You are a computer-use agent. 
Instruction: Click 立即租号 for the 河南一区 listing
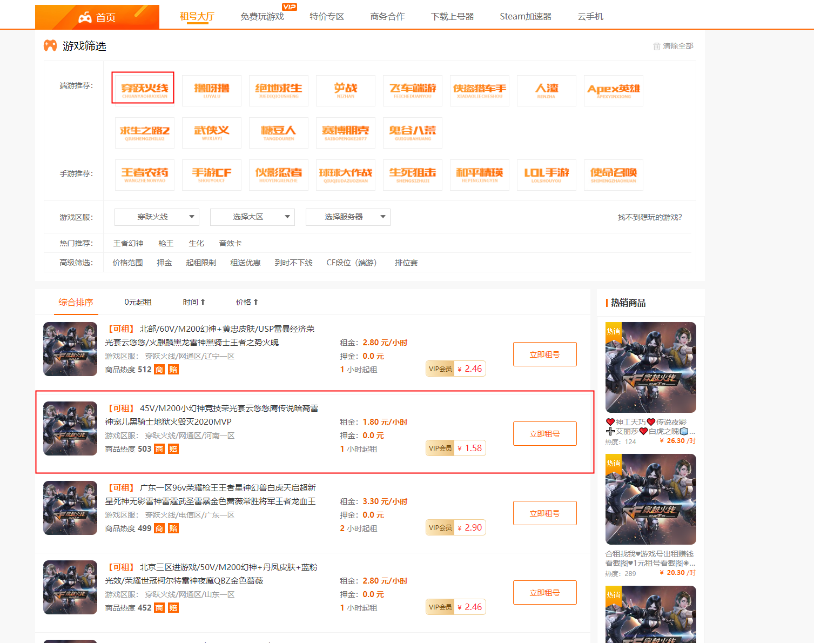(544, 433)
